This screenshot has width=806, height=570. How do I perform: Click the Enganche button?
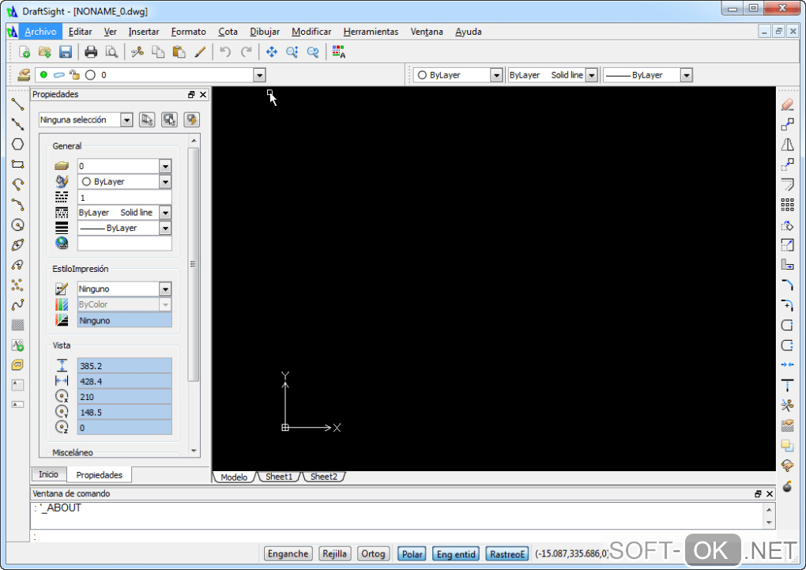(x=288, y=553)
